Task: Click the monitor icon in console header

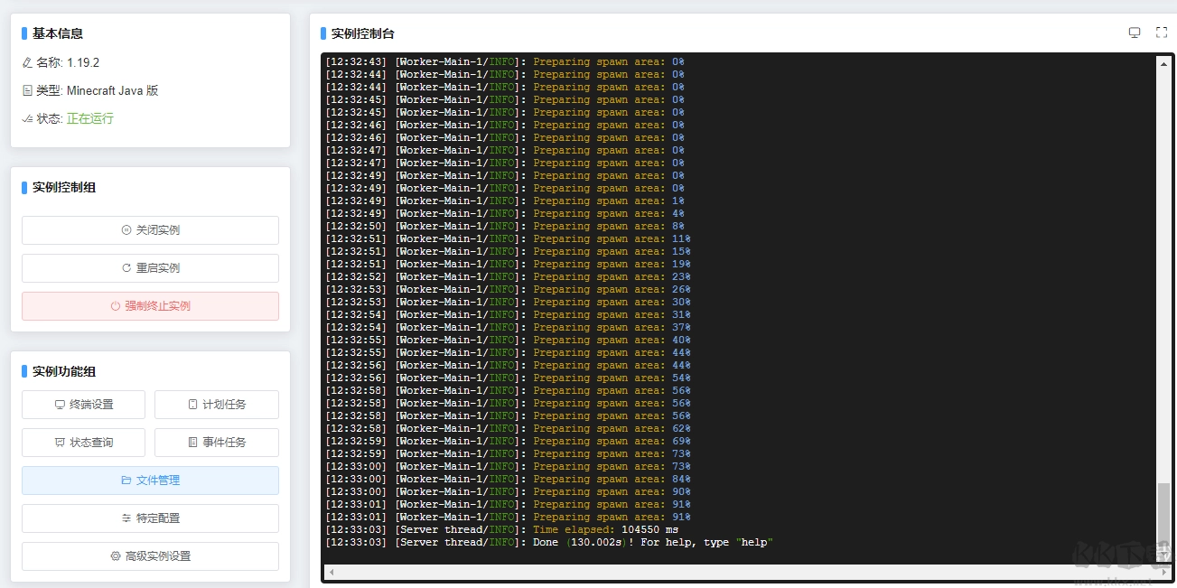Action: point(1135,33)
